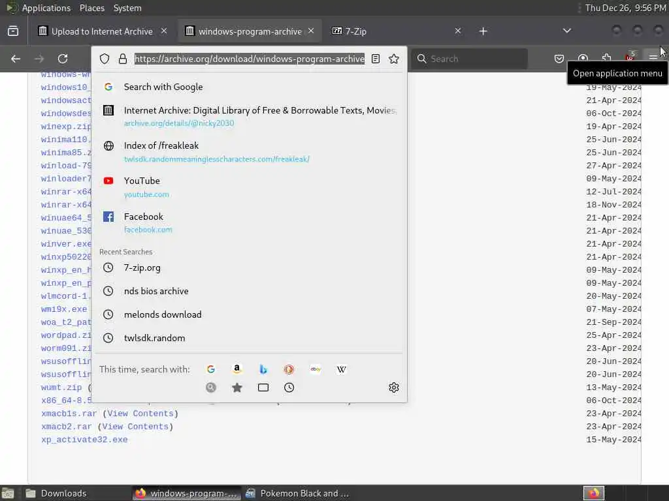669x501 pixels.
Task: Search this time with Bing
Action: point(263,369)
